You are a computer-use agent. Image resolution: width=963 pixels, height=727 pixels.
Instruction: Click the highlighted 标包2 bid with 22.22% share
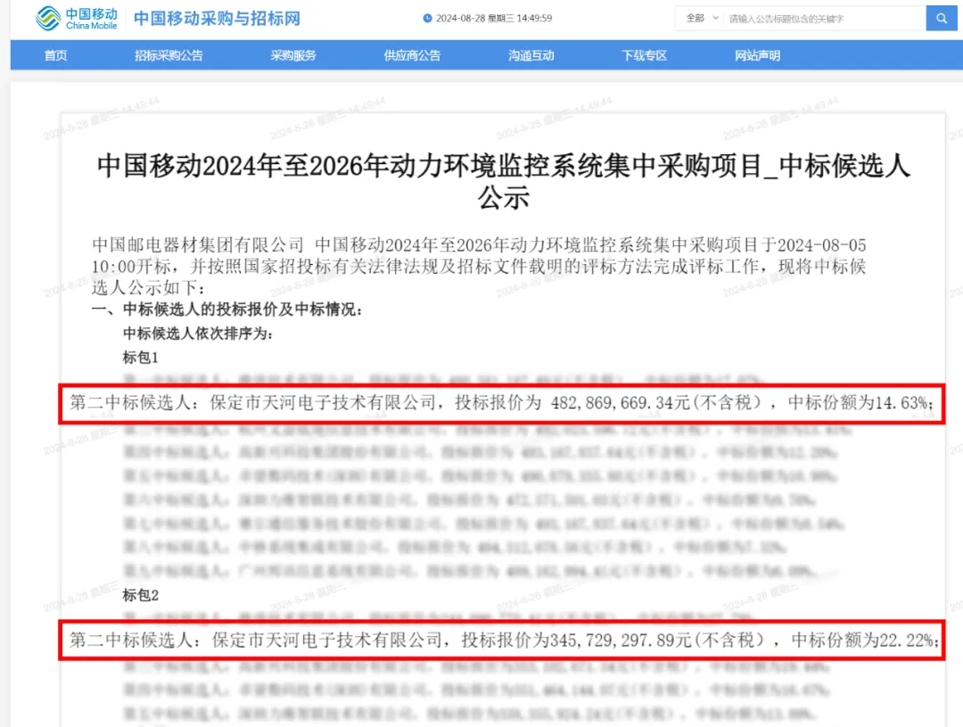pyautogui.click(x=502, y=640)
